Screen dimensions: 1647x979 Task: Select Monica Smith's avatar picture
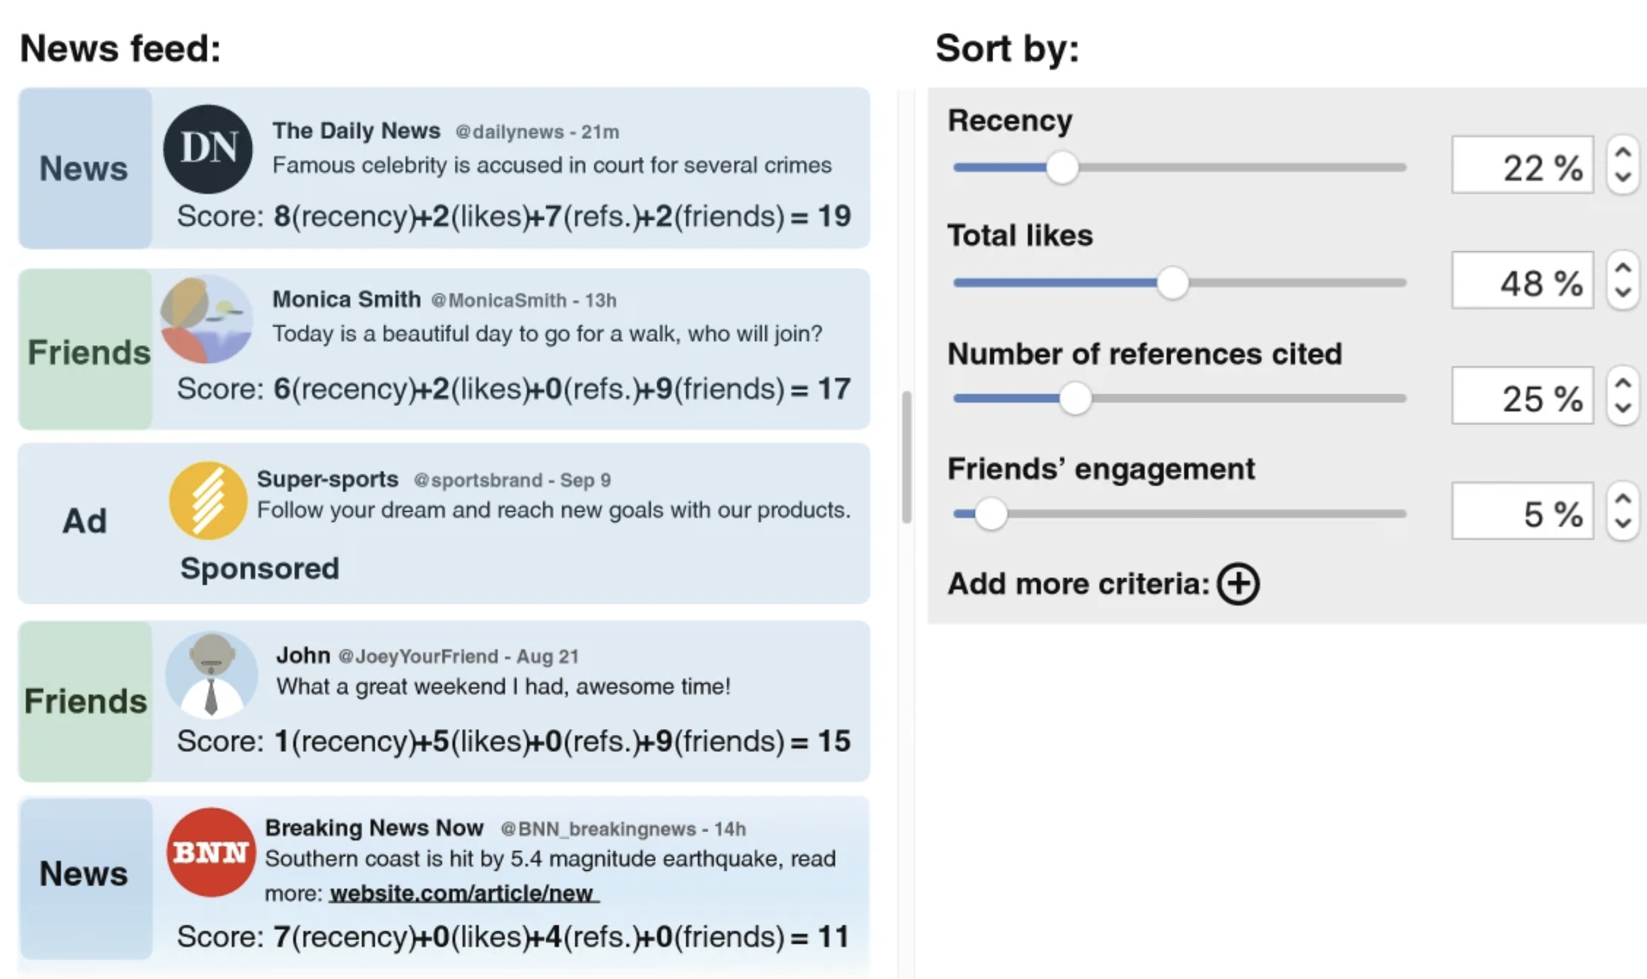(206, 320)
